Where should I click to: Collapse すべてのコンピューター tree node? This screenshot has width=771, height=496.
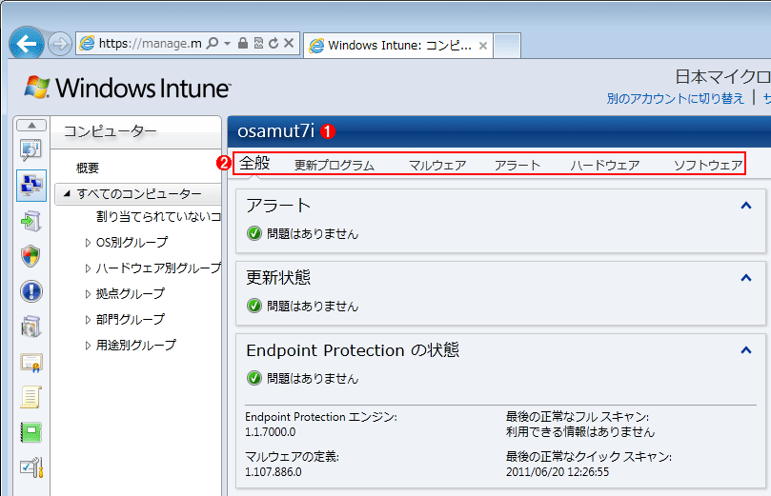(x=67, y=193)
